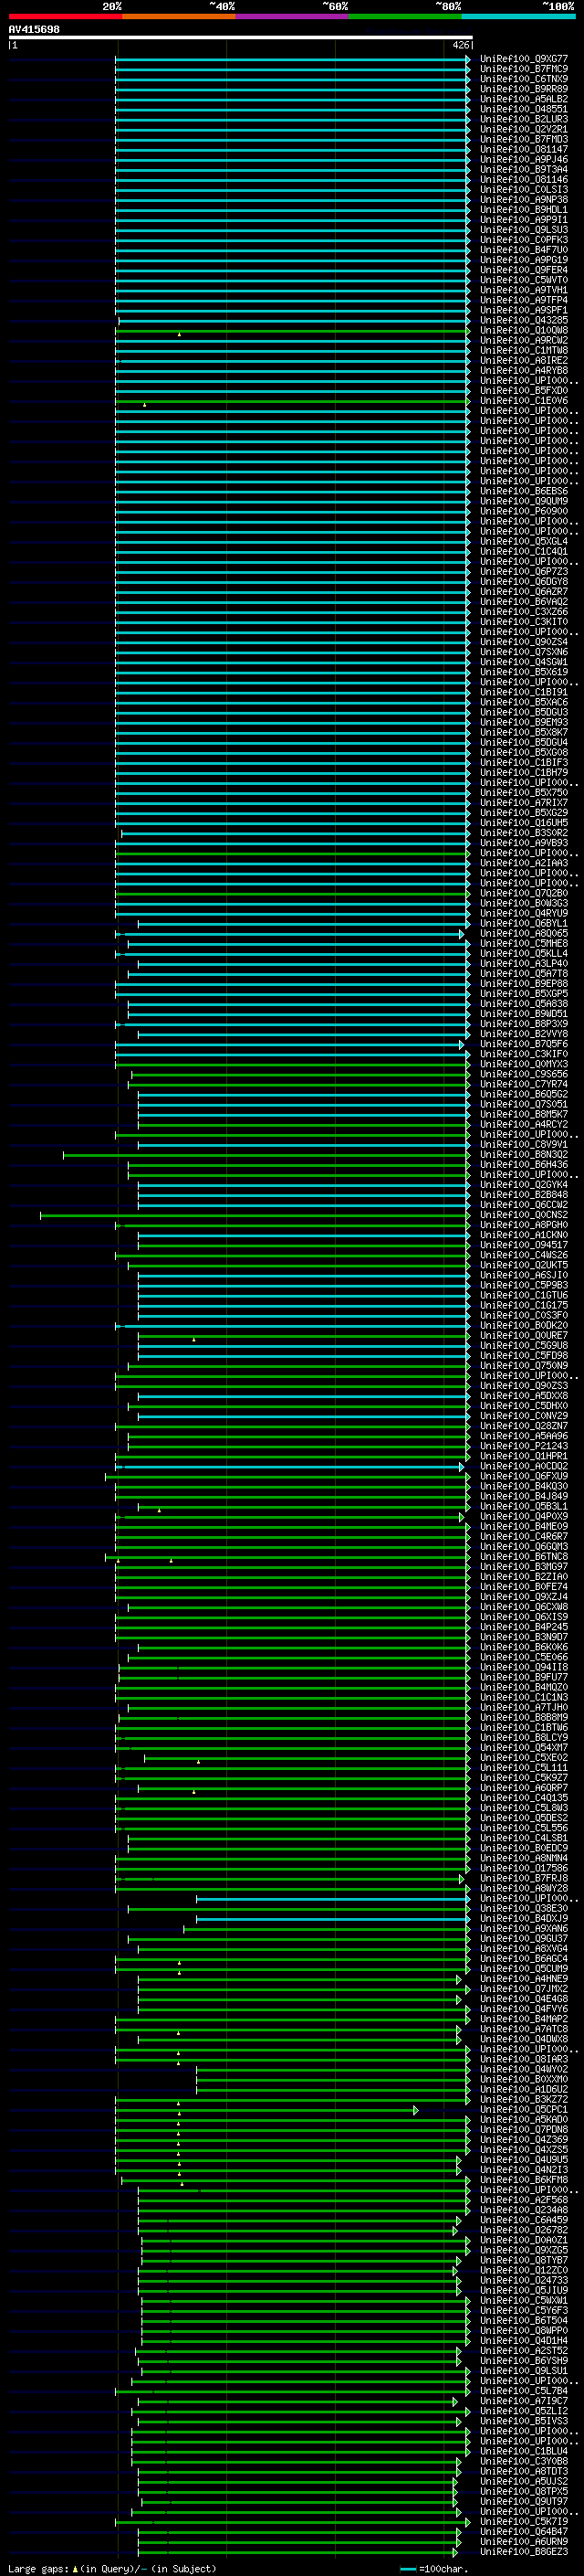Select the UniRef100_Q7SXN6 label

click(524, 652)
